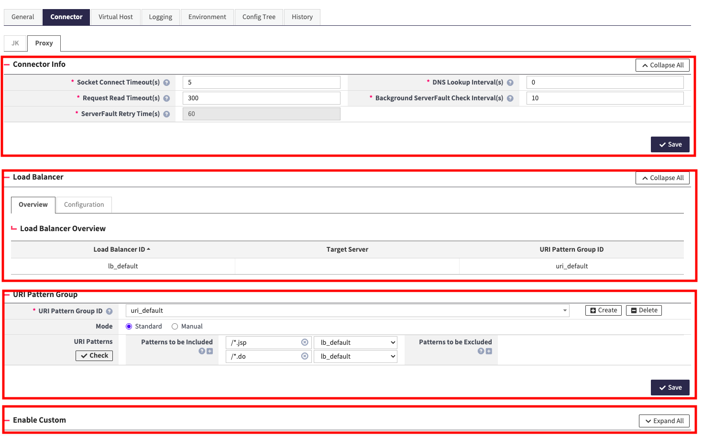Open help for Background ServerFault Check Interval
The width and height of the screenshot is (703, 436).
pos(510,98)
